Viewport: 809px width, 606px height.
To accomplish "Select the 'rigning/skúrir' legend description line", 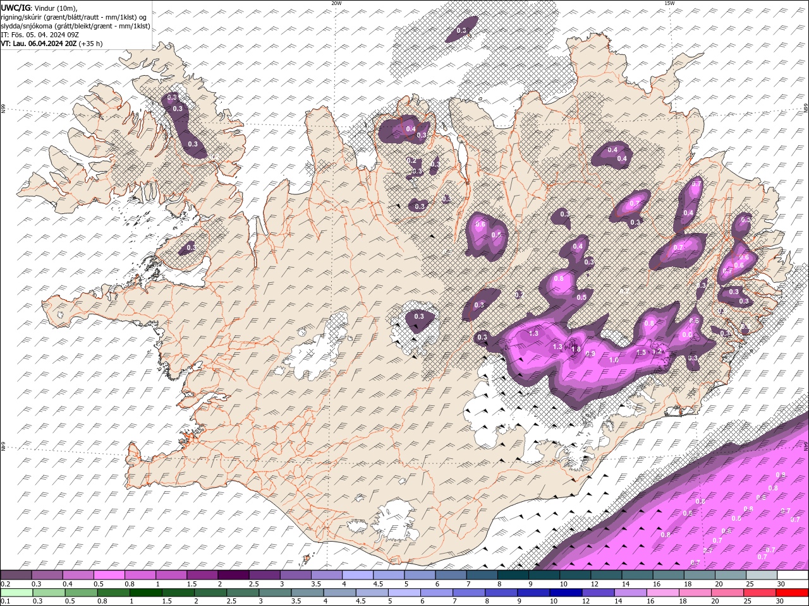I will (75, 17).
